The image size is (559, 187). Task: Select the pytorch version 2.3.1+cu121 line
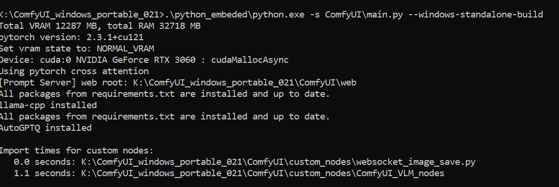pyautogui.click(x=71, y=37)
